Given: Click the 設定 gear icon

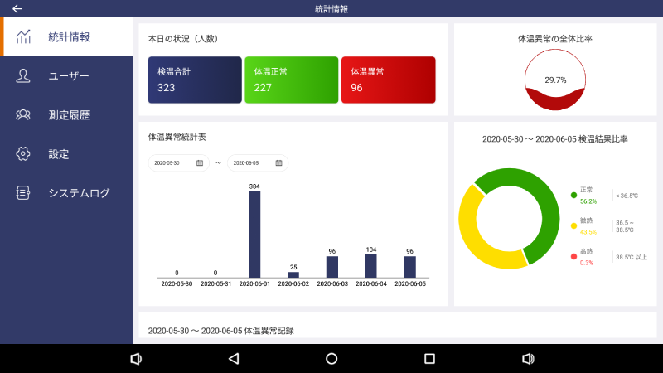Looking at the screenshot, I should point(24,154).
